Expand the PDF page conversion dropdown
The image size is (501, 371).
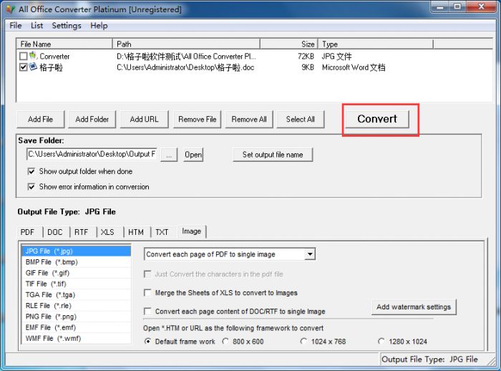[309, 254]
